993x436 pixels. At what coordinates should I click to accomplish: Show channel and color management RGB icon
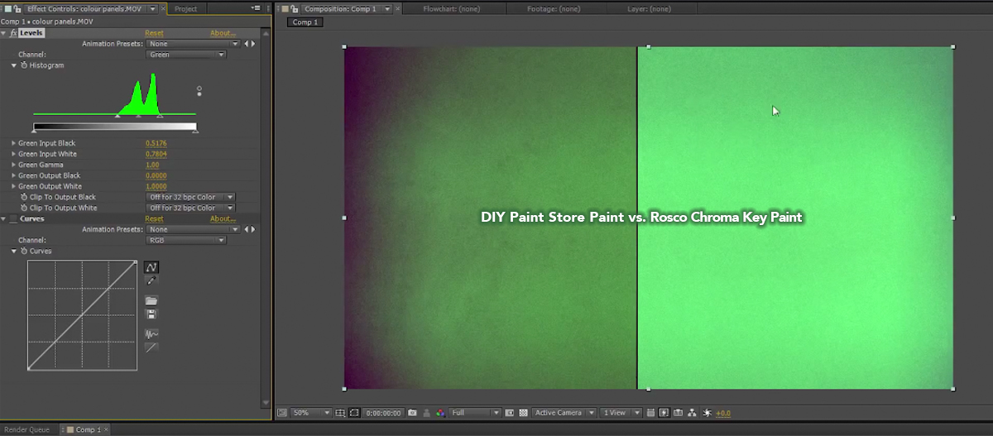coord(440,413)
